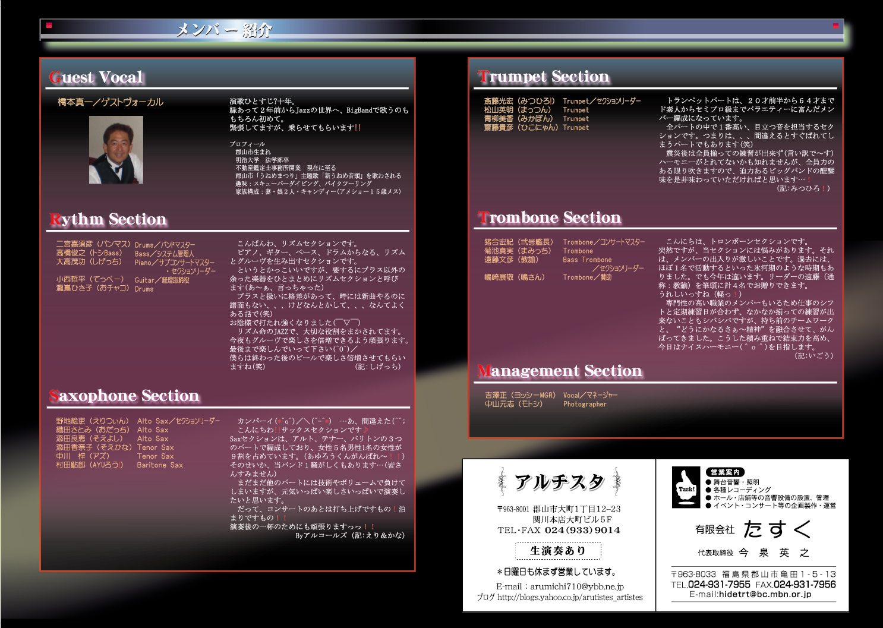Select the Management Section heading
This screenshot has width=883, height=628.
pyautogui.click(x=560, y=371)
